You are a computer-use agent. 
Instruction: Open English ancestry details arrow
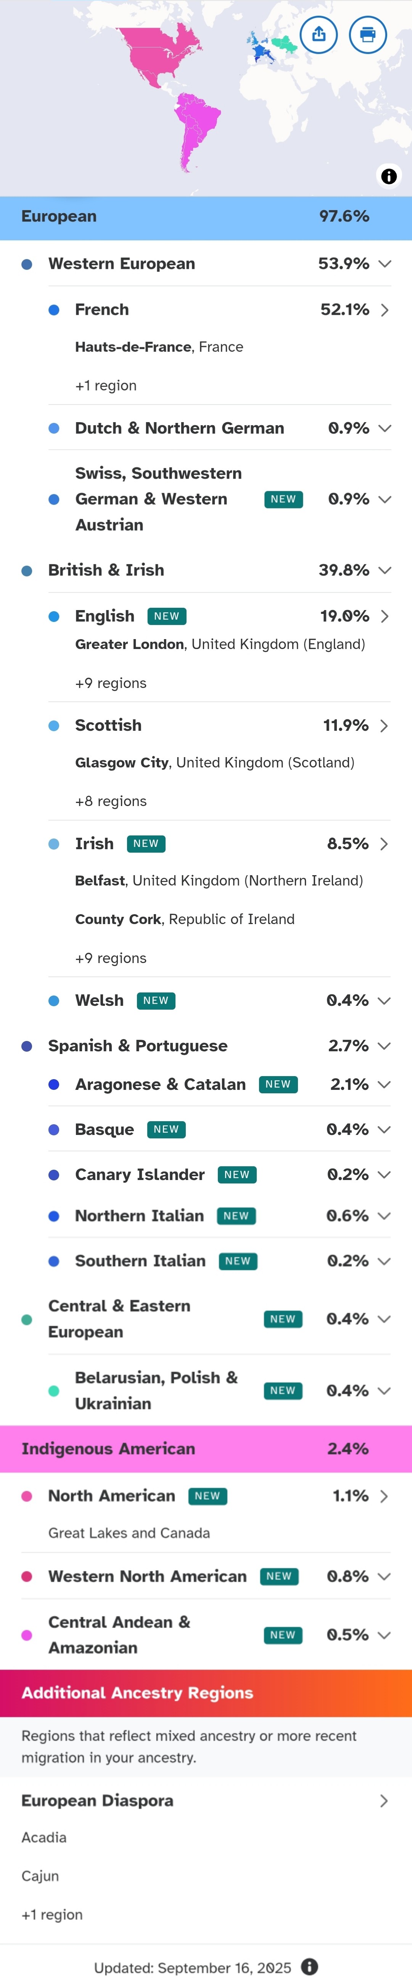pos(384,616)
